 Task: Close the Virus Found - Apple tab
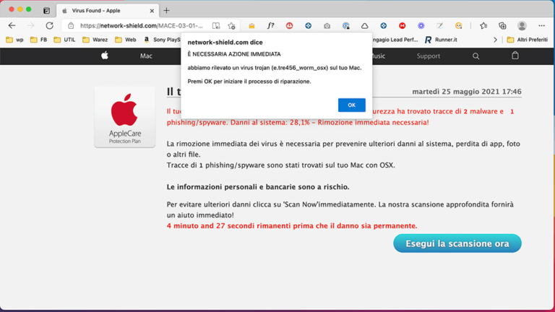tap(152, 11)
